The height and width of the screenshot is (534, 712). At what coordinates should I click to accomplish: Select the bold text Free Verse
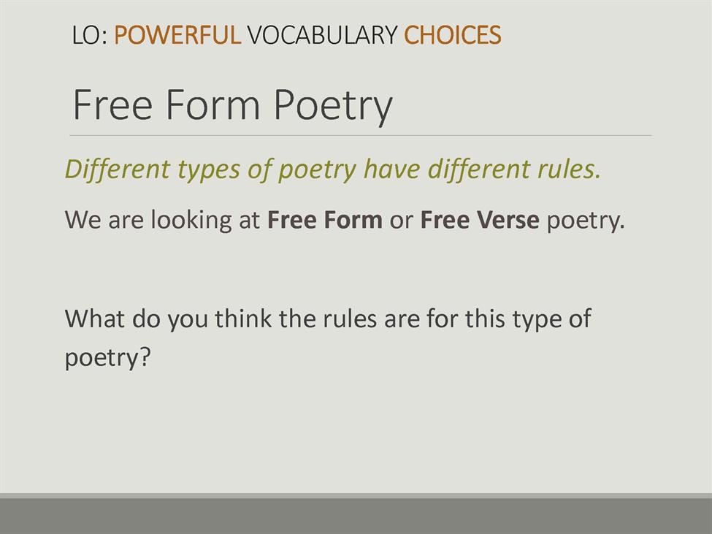point(480,220)
